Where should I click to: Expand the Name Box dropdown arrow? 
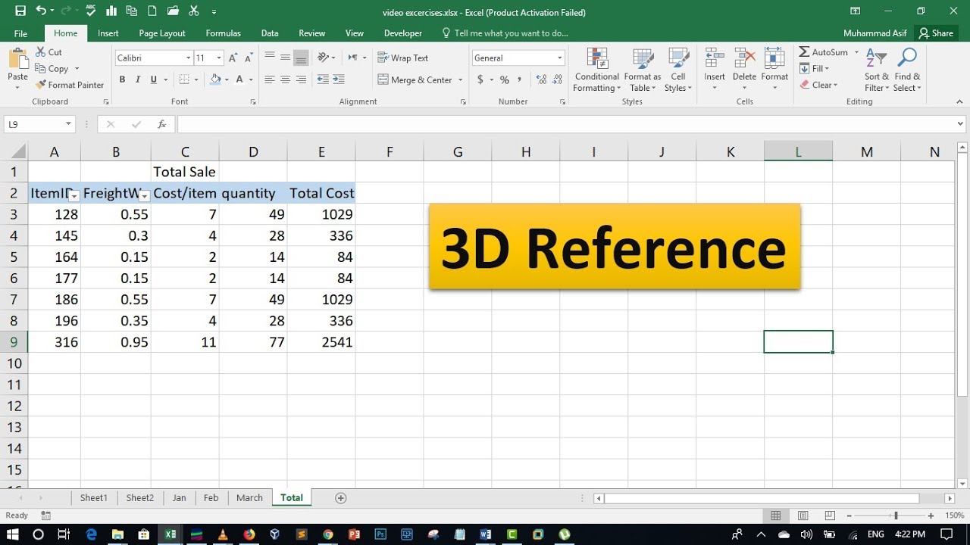(x=68, y=124)
